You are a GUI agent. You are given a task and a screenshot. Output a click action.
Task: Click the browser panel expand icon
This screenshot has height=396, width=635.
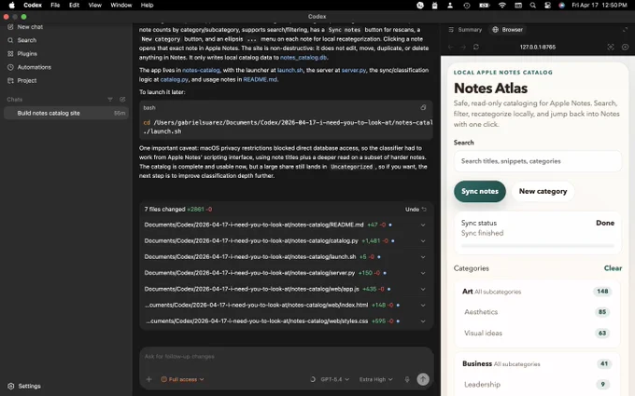[626, 30]
